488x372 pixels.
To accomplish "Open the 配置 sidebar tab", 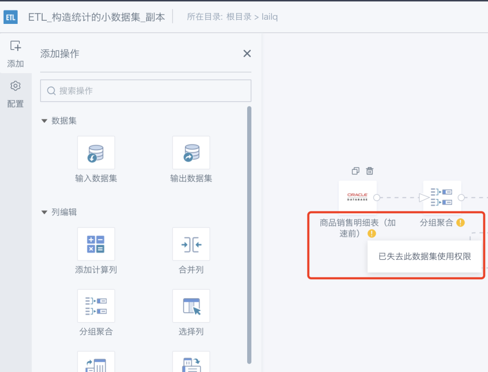I will point(16,95).
